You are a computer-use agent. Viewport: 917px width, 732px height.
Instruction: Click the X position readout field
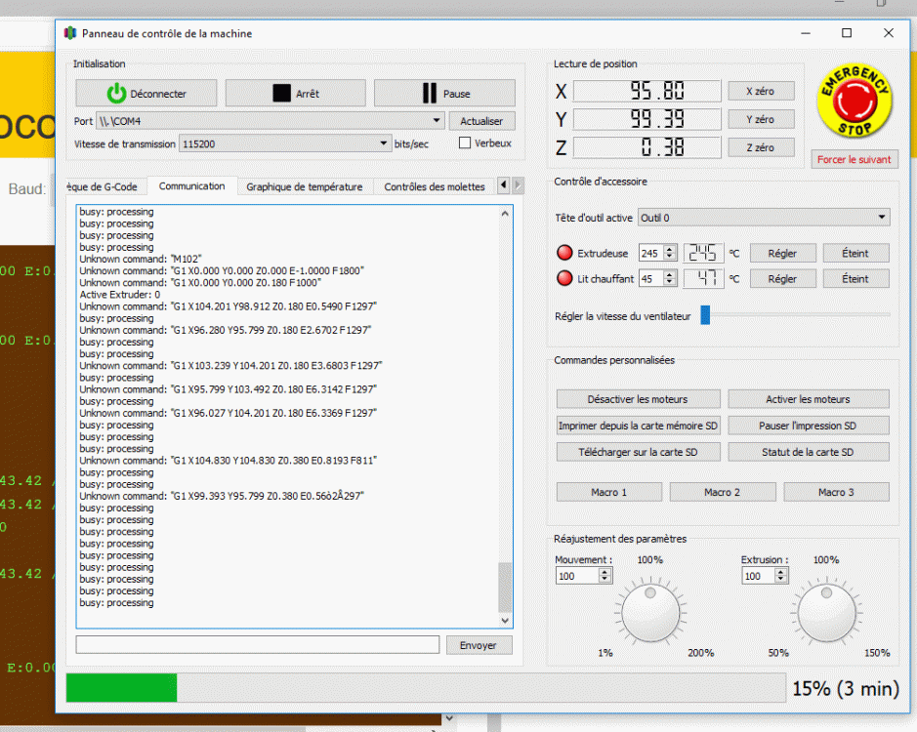tap(646, 91)
